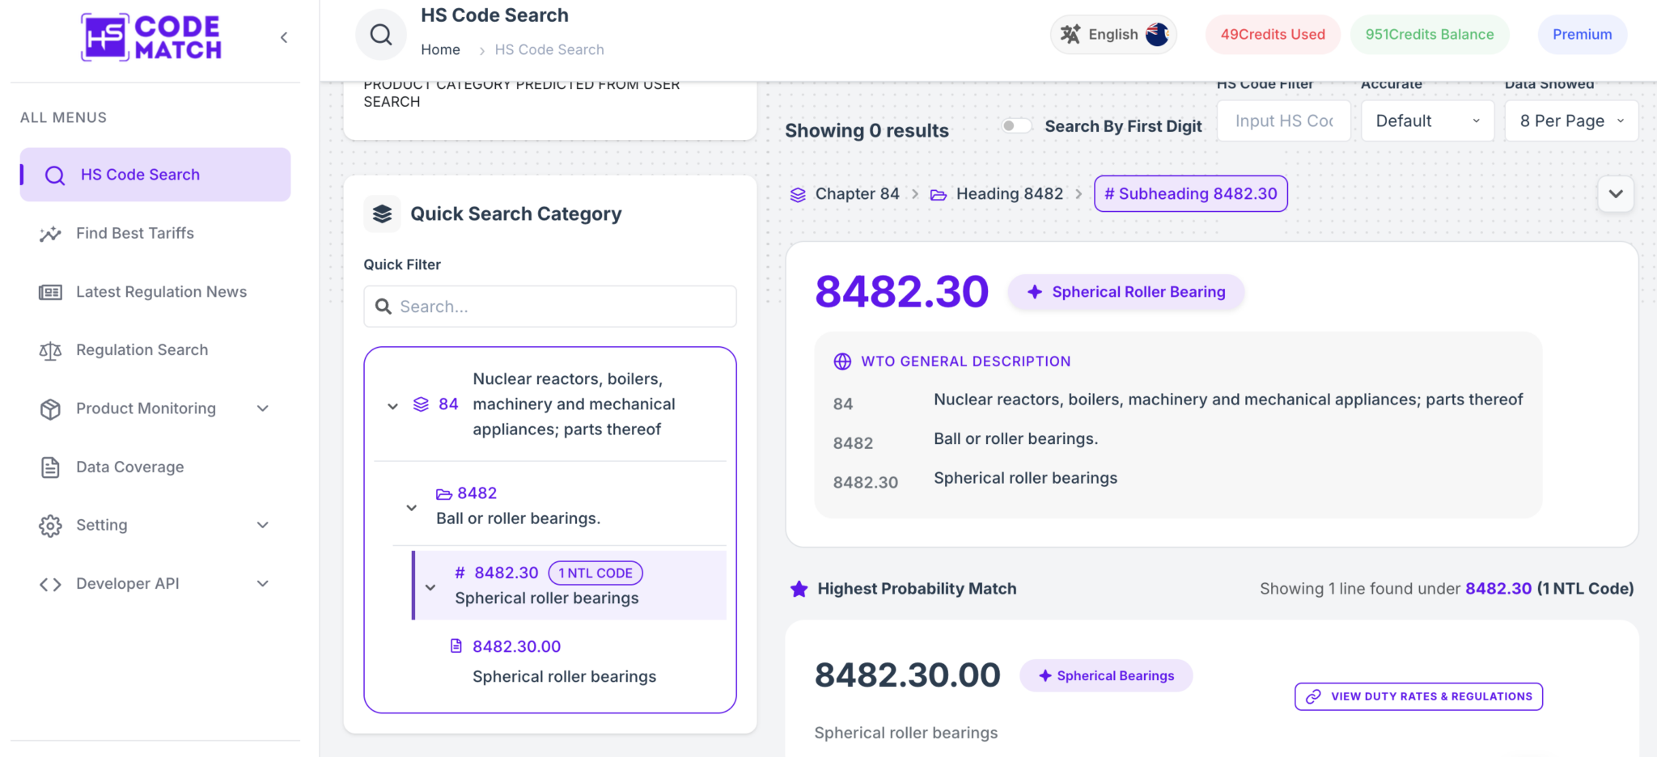
Task: Collapse the chapter 84 tree node
Action: 392,406
